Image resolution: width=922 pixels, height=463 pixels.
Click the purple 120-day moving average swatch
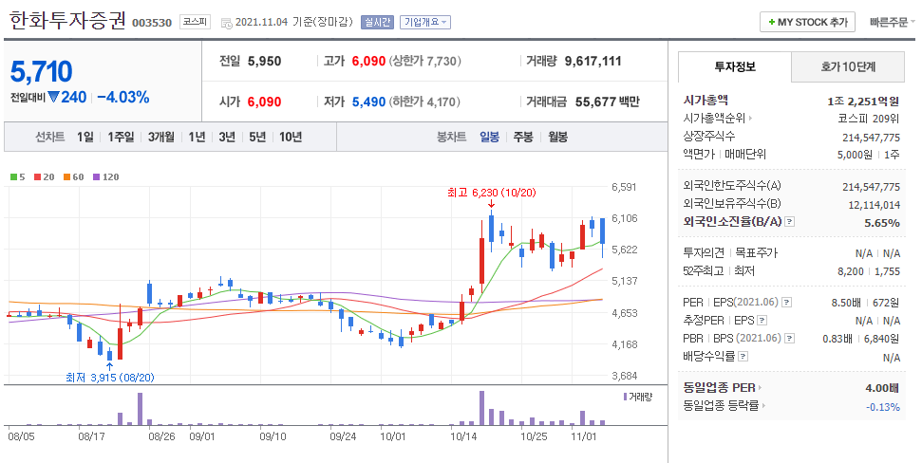click(x=97, y=176)
